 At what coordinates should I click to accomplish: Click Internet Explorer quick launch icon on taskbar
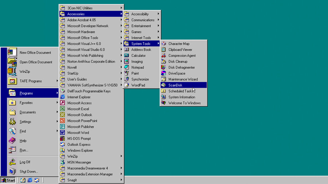[x=30, y=180]
